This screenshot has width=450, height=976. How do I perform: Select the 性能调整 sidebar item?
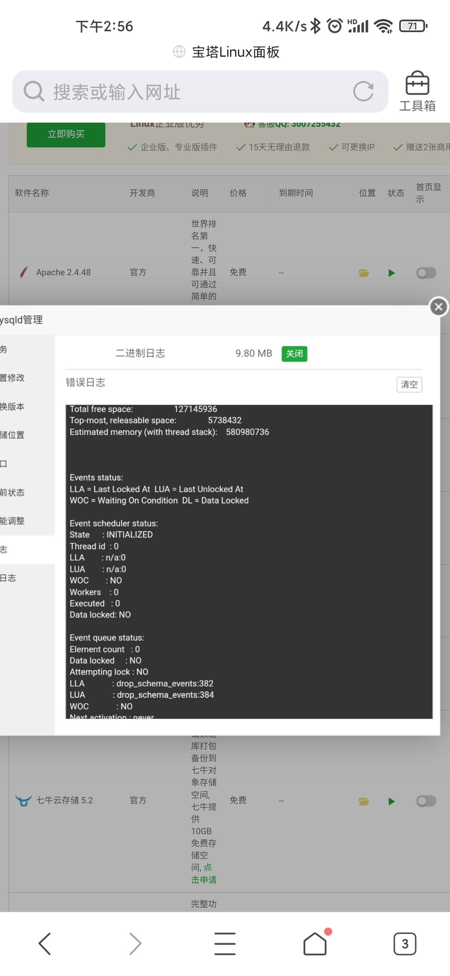click(x=27, y=521)
